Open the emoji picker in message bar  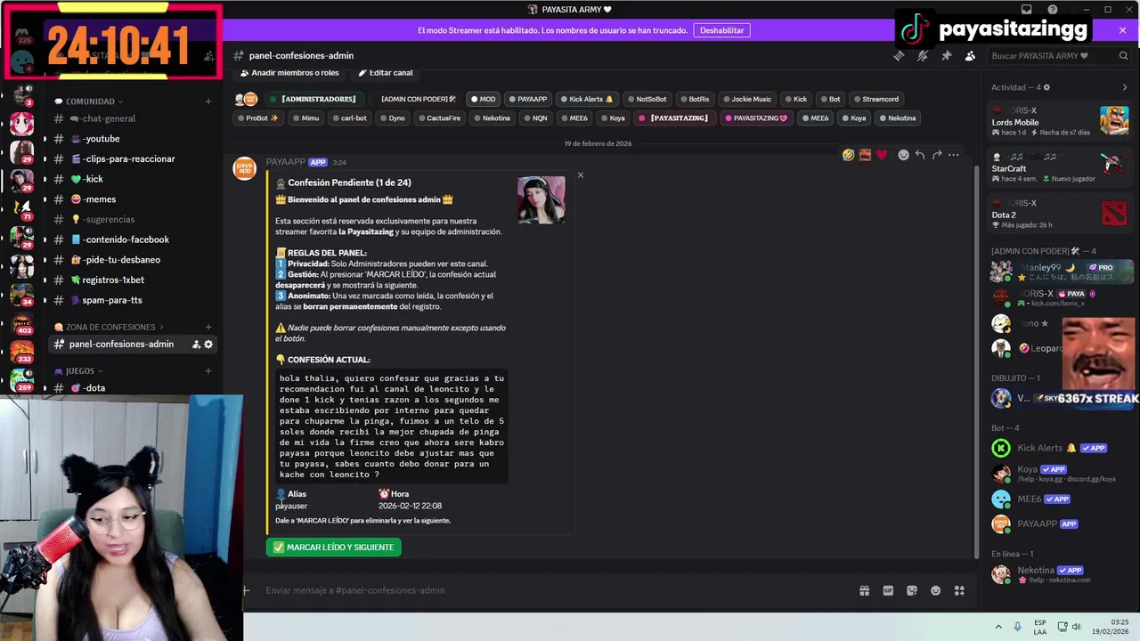click(x=935, y=590)
